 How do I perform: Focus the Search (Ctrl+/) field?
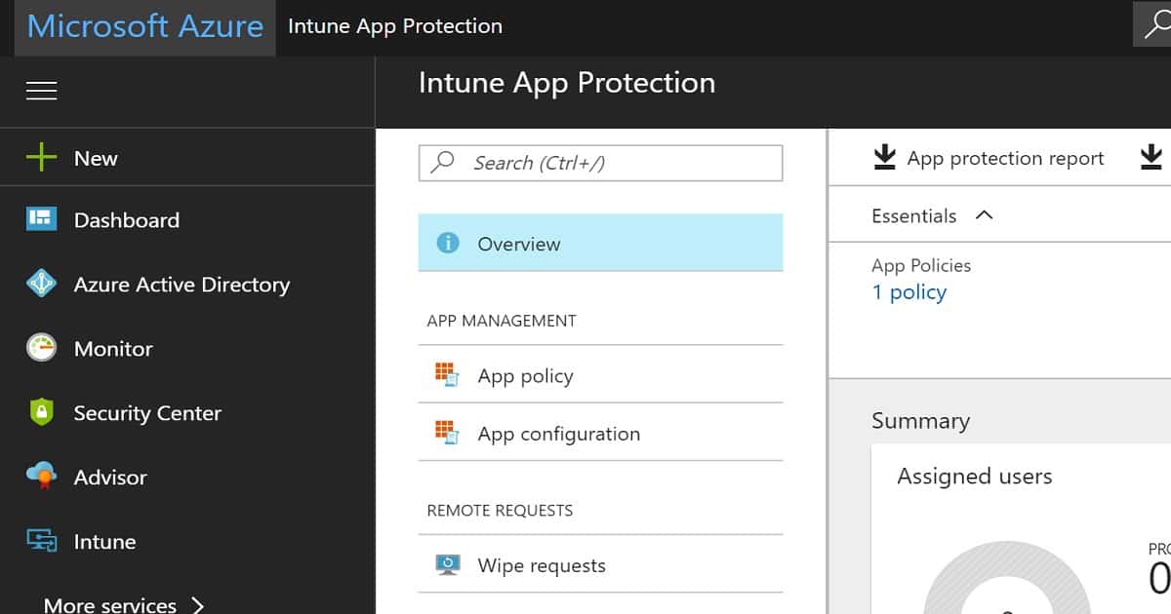click(600, 163)
